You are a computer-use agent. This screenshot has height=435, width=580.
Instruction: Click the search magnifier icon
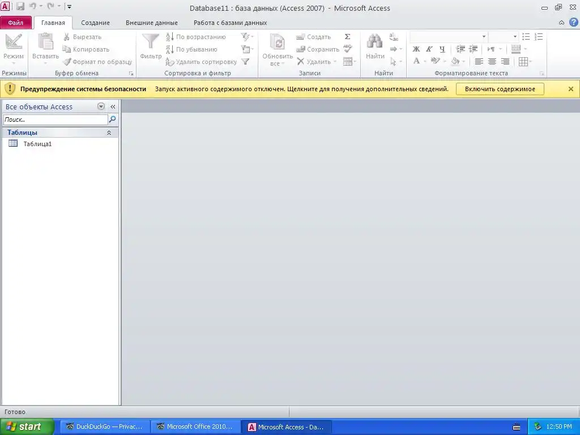click(113, 119)
